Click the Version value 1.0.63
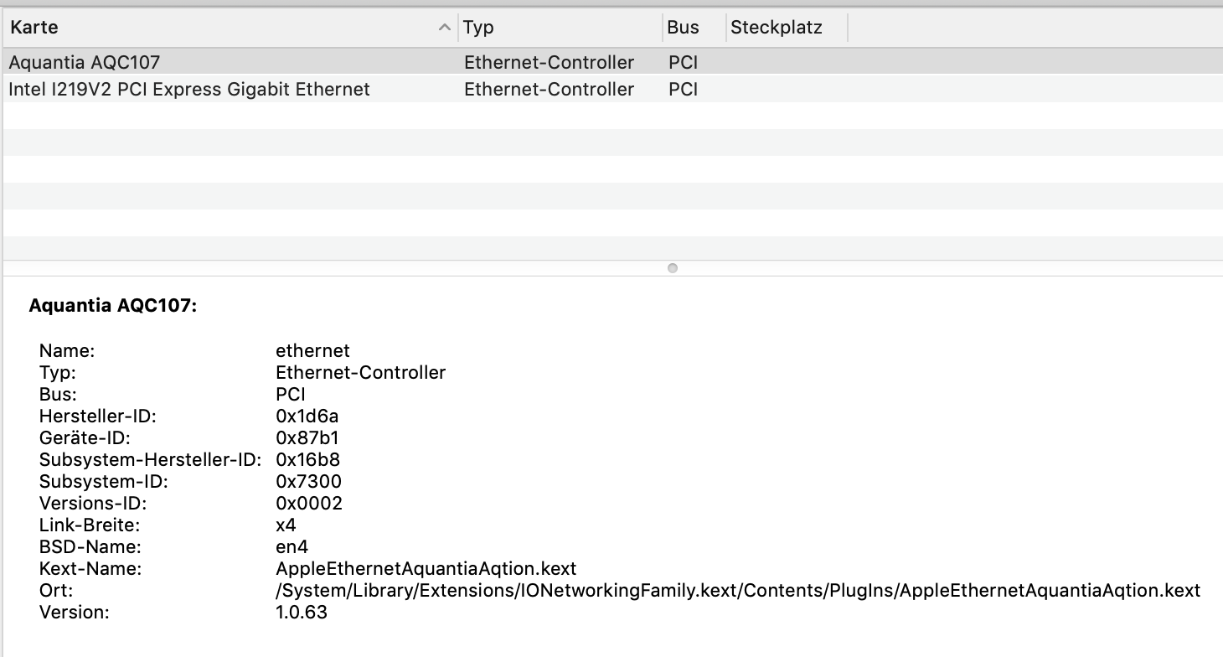1223x657 pixels. coord(302,613)
